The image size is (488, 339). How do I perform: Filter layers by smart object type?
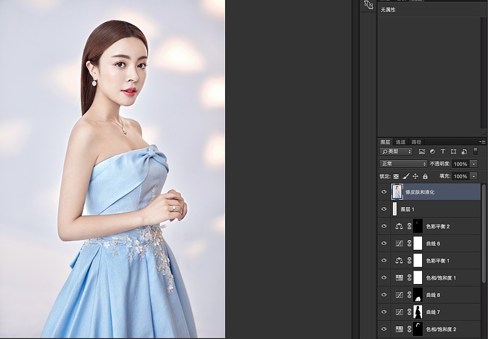click(464, 151)
